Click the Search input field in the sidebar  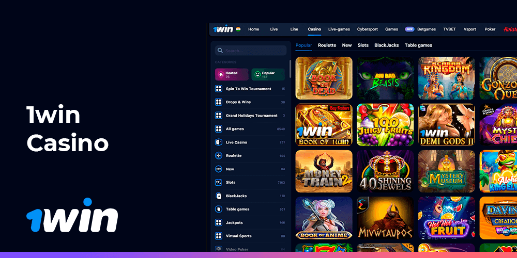pos(251,51)
